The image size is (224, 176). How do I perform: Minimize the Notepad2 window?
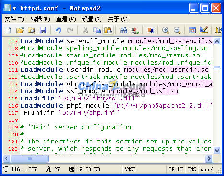click(x=194, y=8)
